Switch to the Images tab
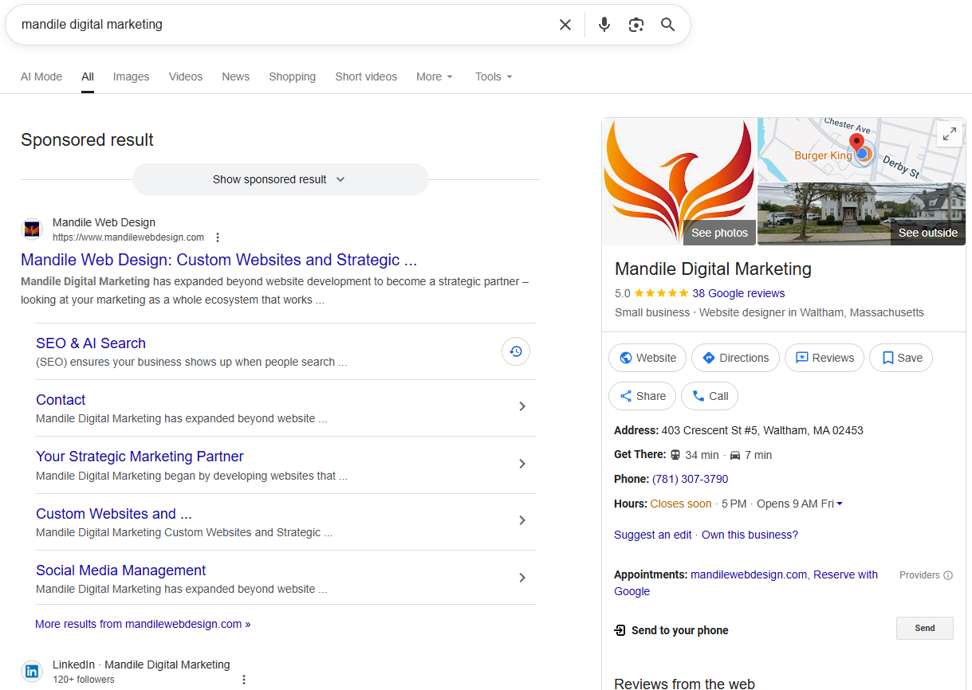This screenshot has width=972, height=690. pos(130,76)
